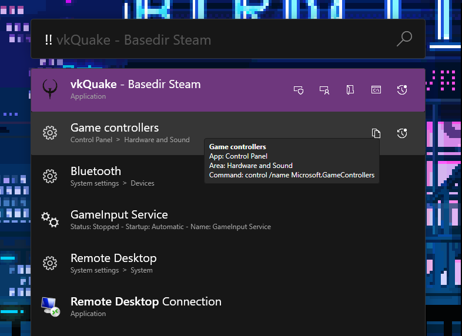This screenshot has height=336, width=462.
Task: Click Remote Desktop Connection computer icon
Action: click(51, 307)
